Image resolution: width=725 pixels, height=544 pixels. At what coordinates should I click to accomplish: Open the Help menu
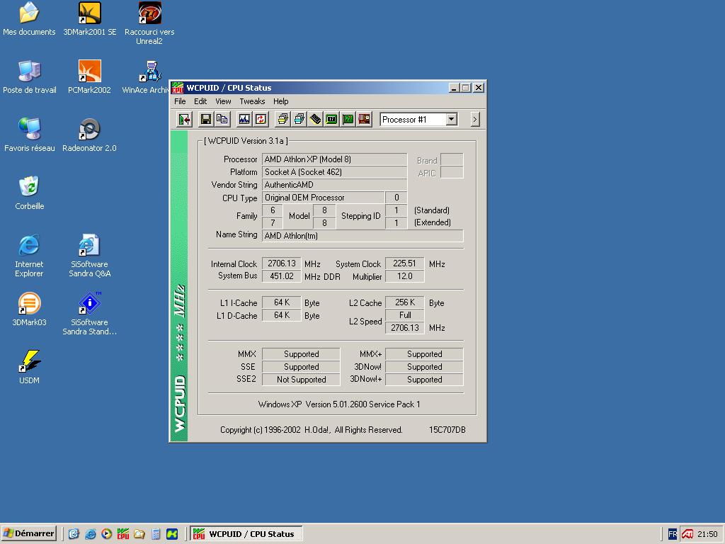point(280,101)
